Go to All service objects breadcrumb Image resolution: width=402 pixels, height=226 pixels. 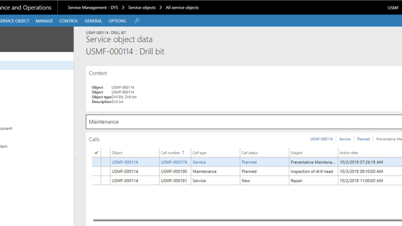point(182,8)
